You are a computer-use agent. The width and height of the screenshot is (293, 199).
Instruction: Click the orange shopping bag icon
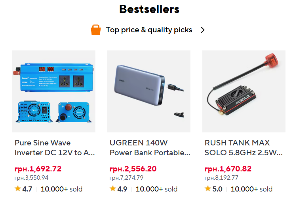[96, 30]
